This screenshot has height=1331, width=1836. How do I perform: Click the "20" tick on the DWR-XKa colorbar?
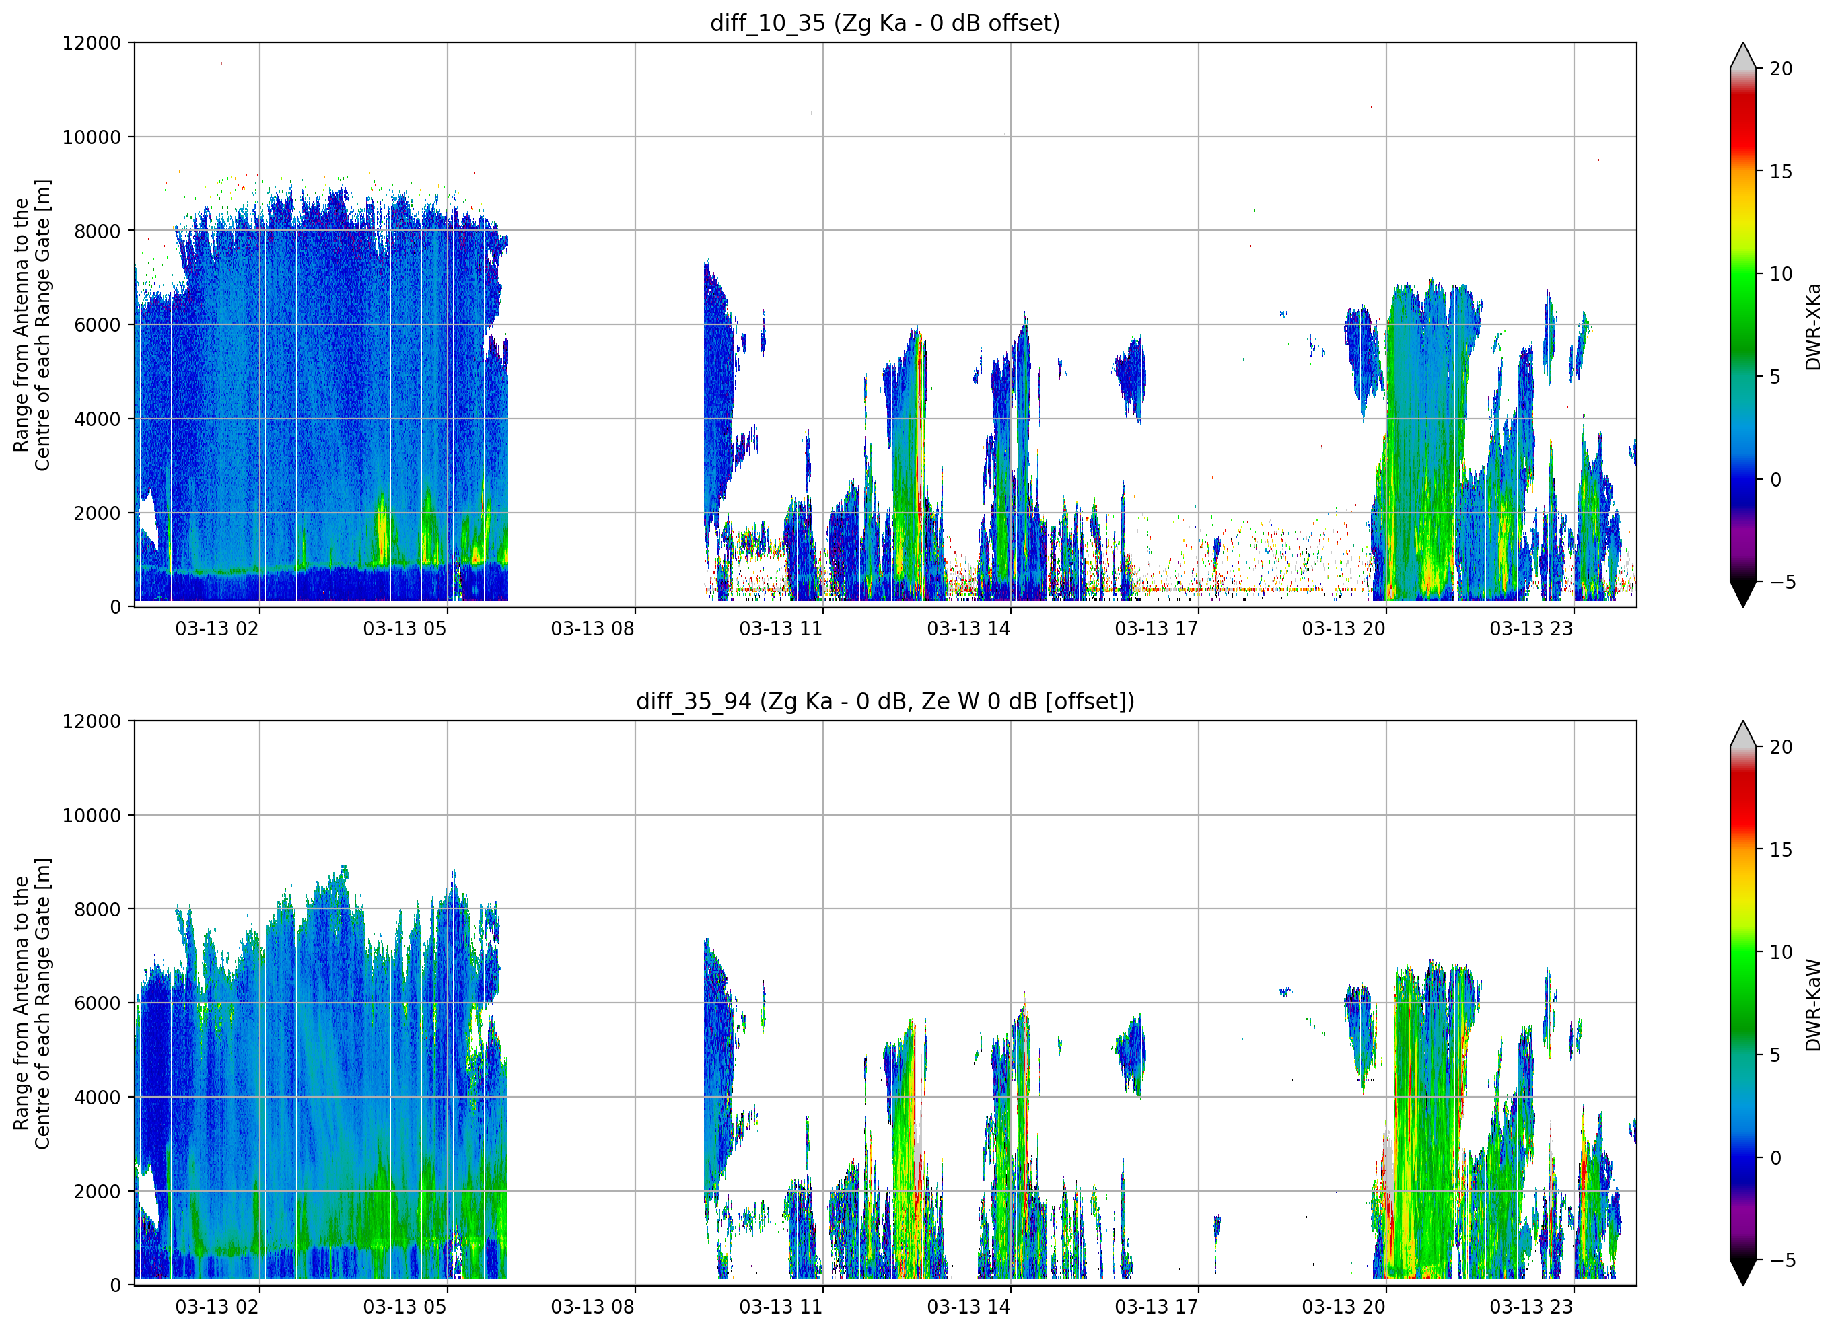[1781, 69]
